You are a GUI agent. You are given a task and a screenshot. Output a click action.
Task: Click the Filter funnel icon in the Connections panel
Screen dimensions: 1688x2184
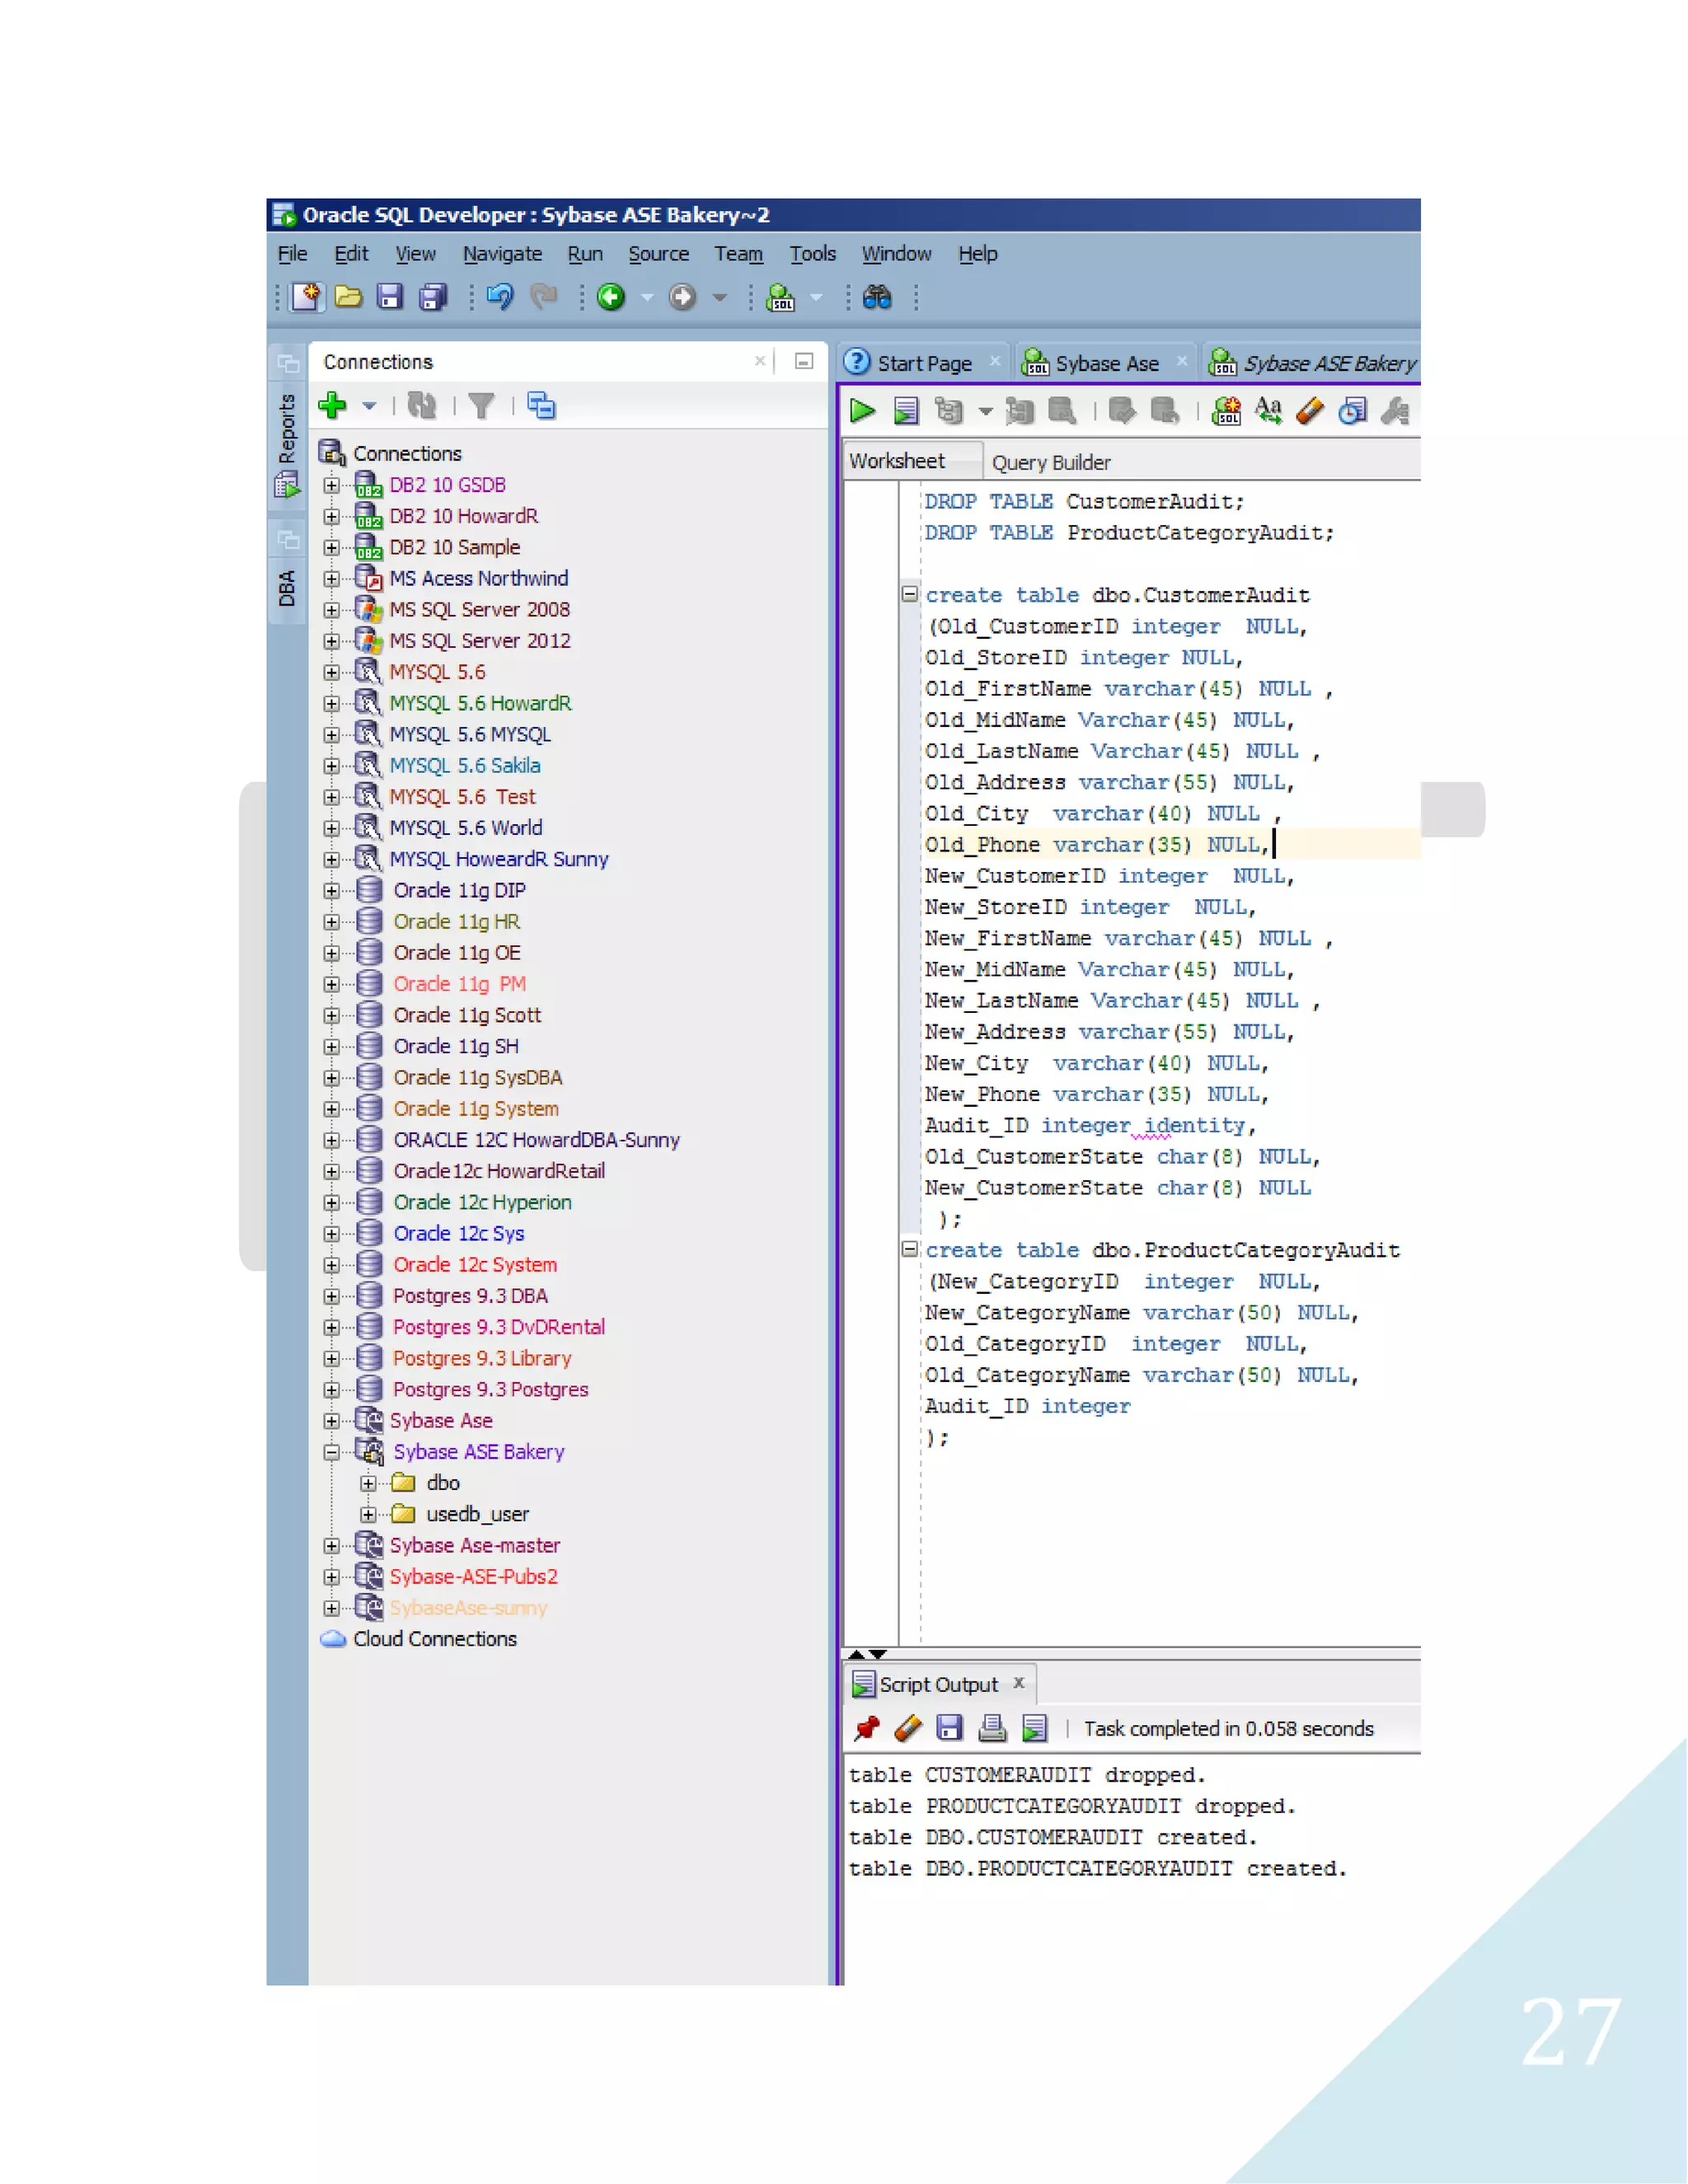[481, 406]
